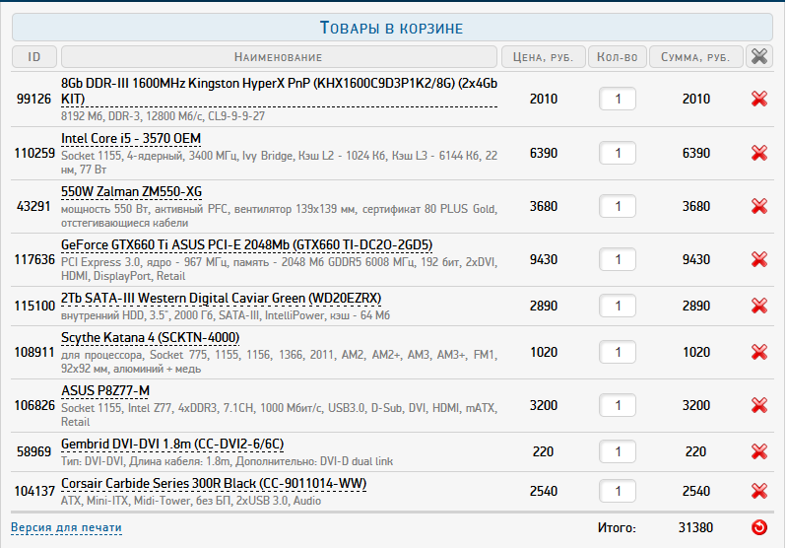Select ID value 106826
This screenshot has height=548, width=787.
(34, 405)
